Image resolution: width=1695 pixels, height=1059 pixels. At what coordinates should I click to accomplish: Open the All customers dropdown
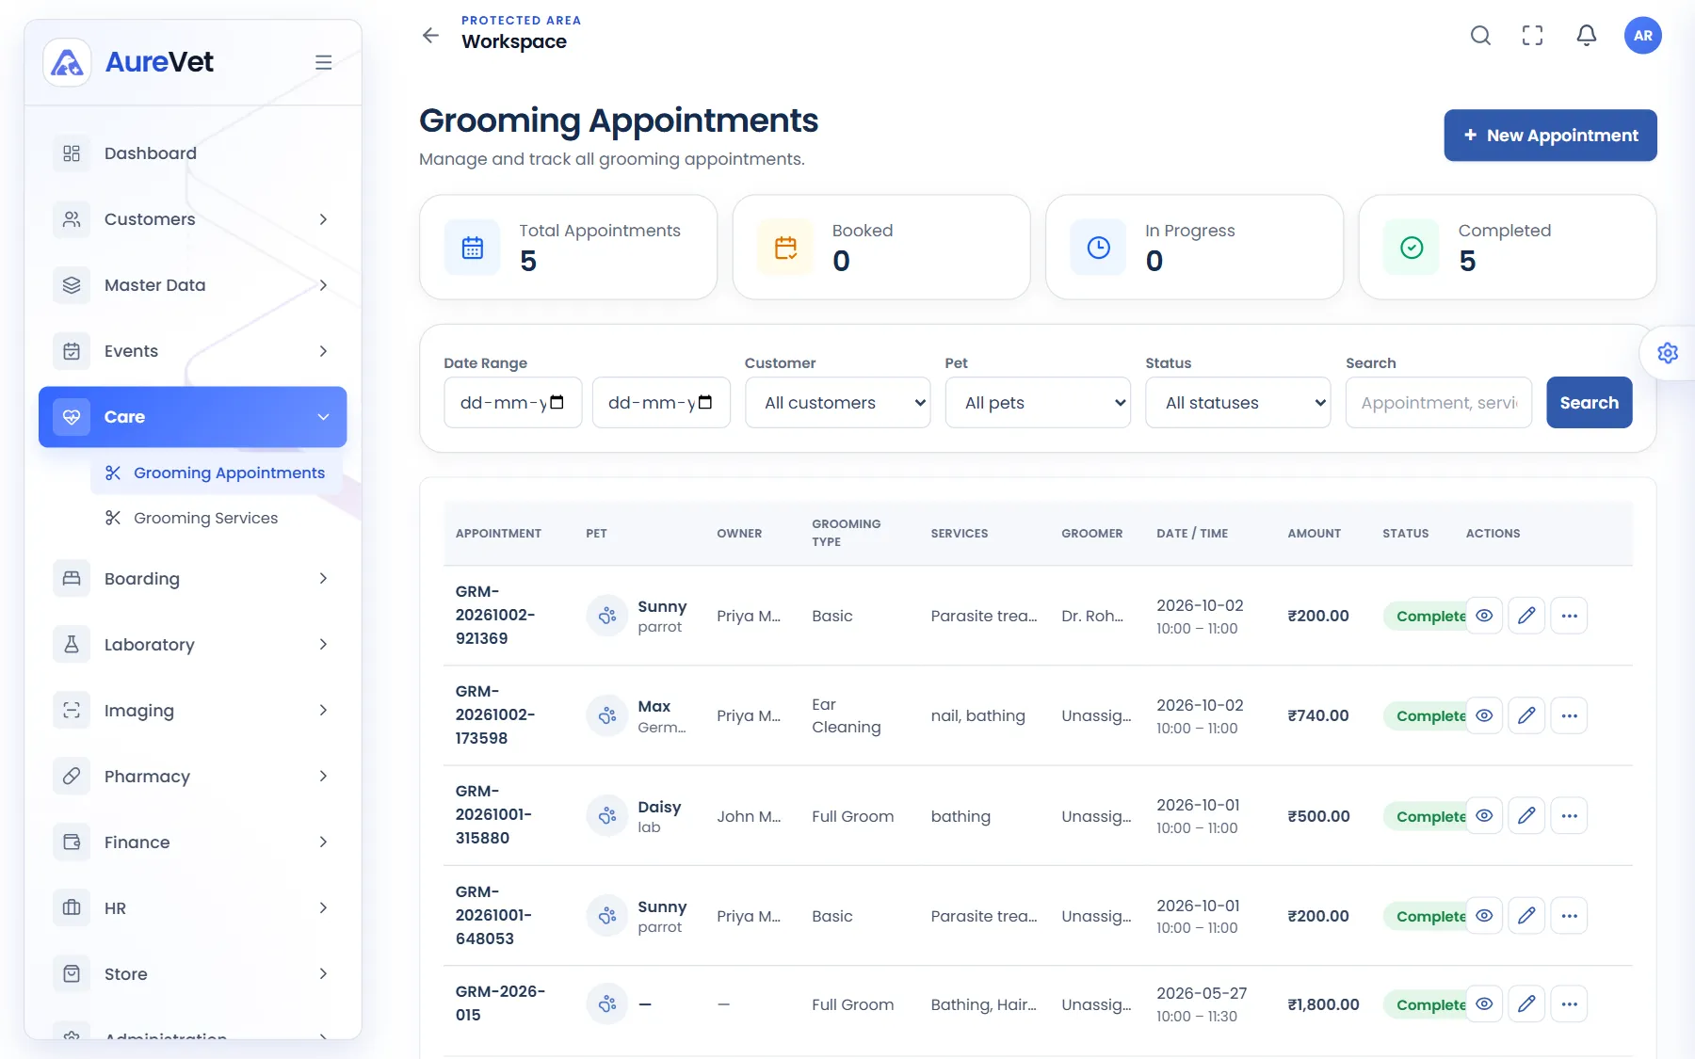837,403
